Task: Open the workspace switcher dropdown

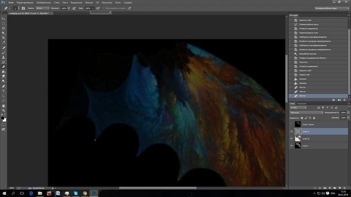Action: (x=332, y=8)
